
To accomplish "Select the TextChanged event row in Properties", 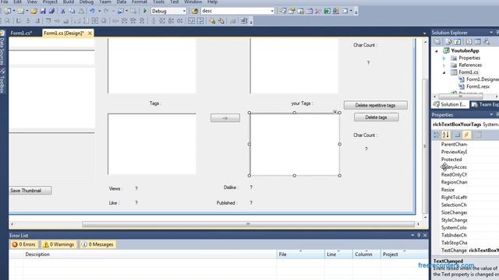I will (x=467, y=250).
